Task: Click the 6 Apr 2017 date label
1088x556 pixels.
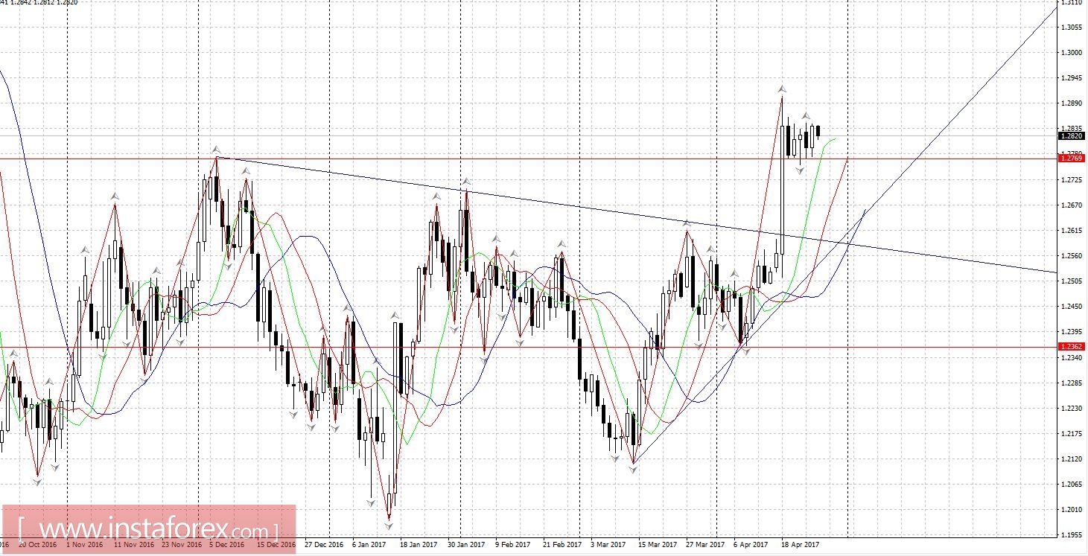Action: click(x=751, y=544)
